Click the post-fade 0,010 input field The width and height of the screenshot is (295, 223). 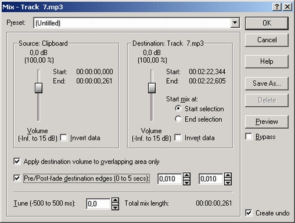211,179
